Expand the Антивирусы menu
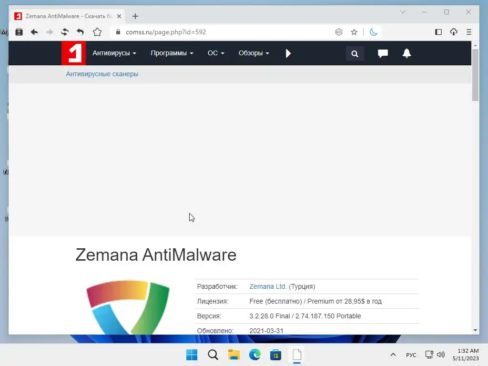This screenshot has height=366, width=488. pyautogui.click(x=114, y=53)
